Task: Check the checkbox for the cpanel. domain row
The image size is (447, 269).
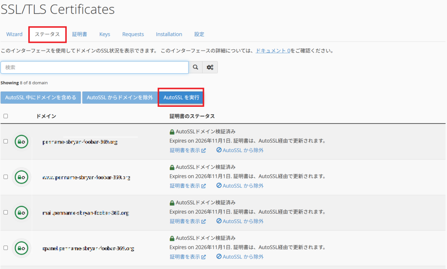Action: 6,248
